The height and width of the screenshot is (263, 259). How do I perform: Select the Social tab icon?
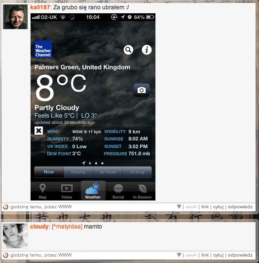tap(118, 188)
